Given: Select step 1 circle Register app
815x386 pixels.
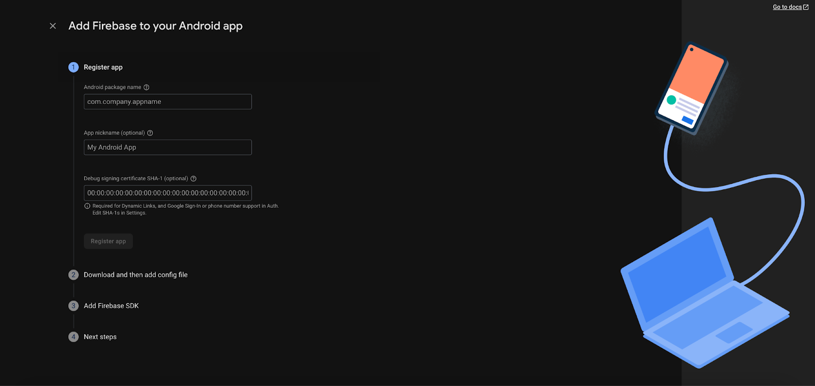Looking at the screenshot, I should 73,67.
